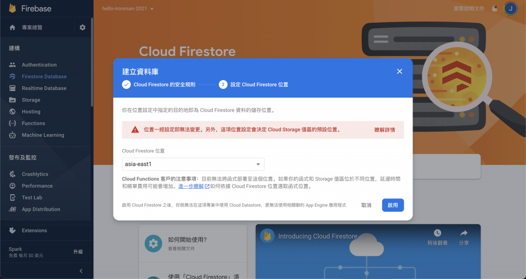Open the user account avatar J
Image resolution: width=526 pixels, height=279 pixels.
pos(511,8)
